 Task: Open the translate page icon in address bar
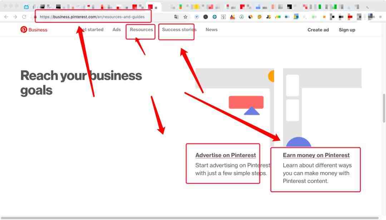tap(176, 17)
